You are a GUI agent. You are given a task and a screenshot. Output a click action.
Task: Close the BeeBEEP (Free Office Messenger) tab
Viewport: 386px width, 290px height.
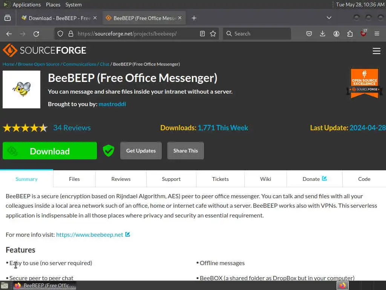point(180,18)
